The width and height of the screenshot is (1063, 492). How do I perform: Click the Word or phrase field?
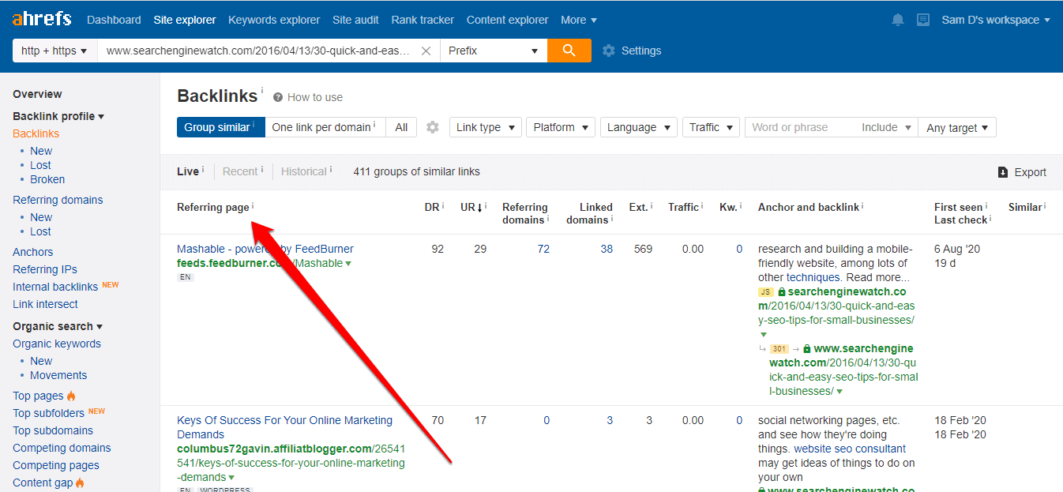[x=800, y=127]
